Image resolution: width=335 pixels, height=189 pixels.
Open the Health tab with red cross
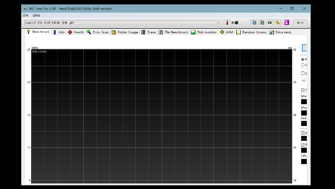coord(75,32)
